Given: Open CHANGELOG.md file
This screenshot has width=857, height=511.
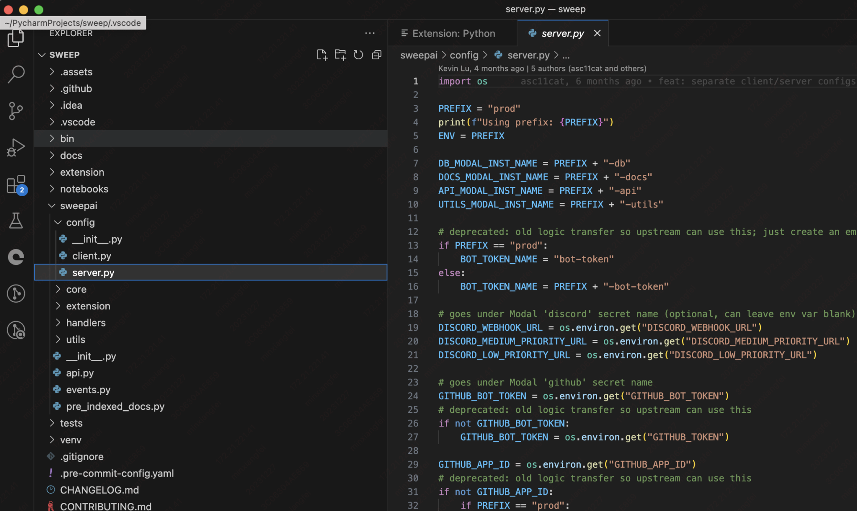Looking at the screenshot, I should coord(211,490).
